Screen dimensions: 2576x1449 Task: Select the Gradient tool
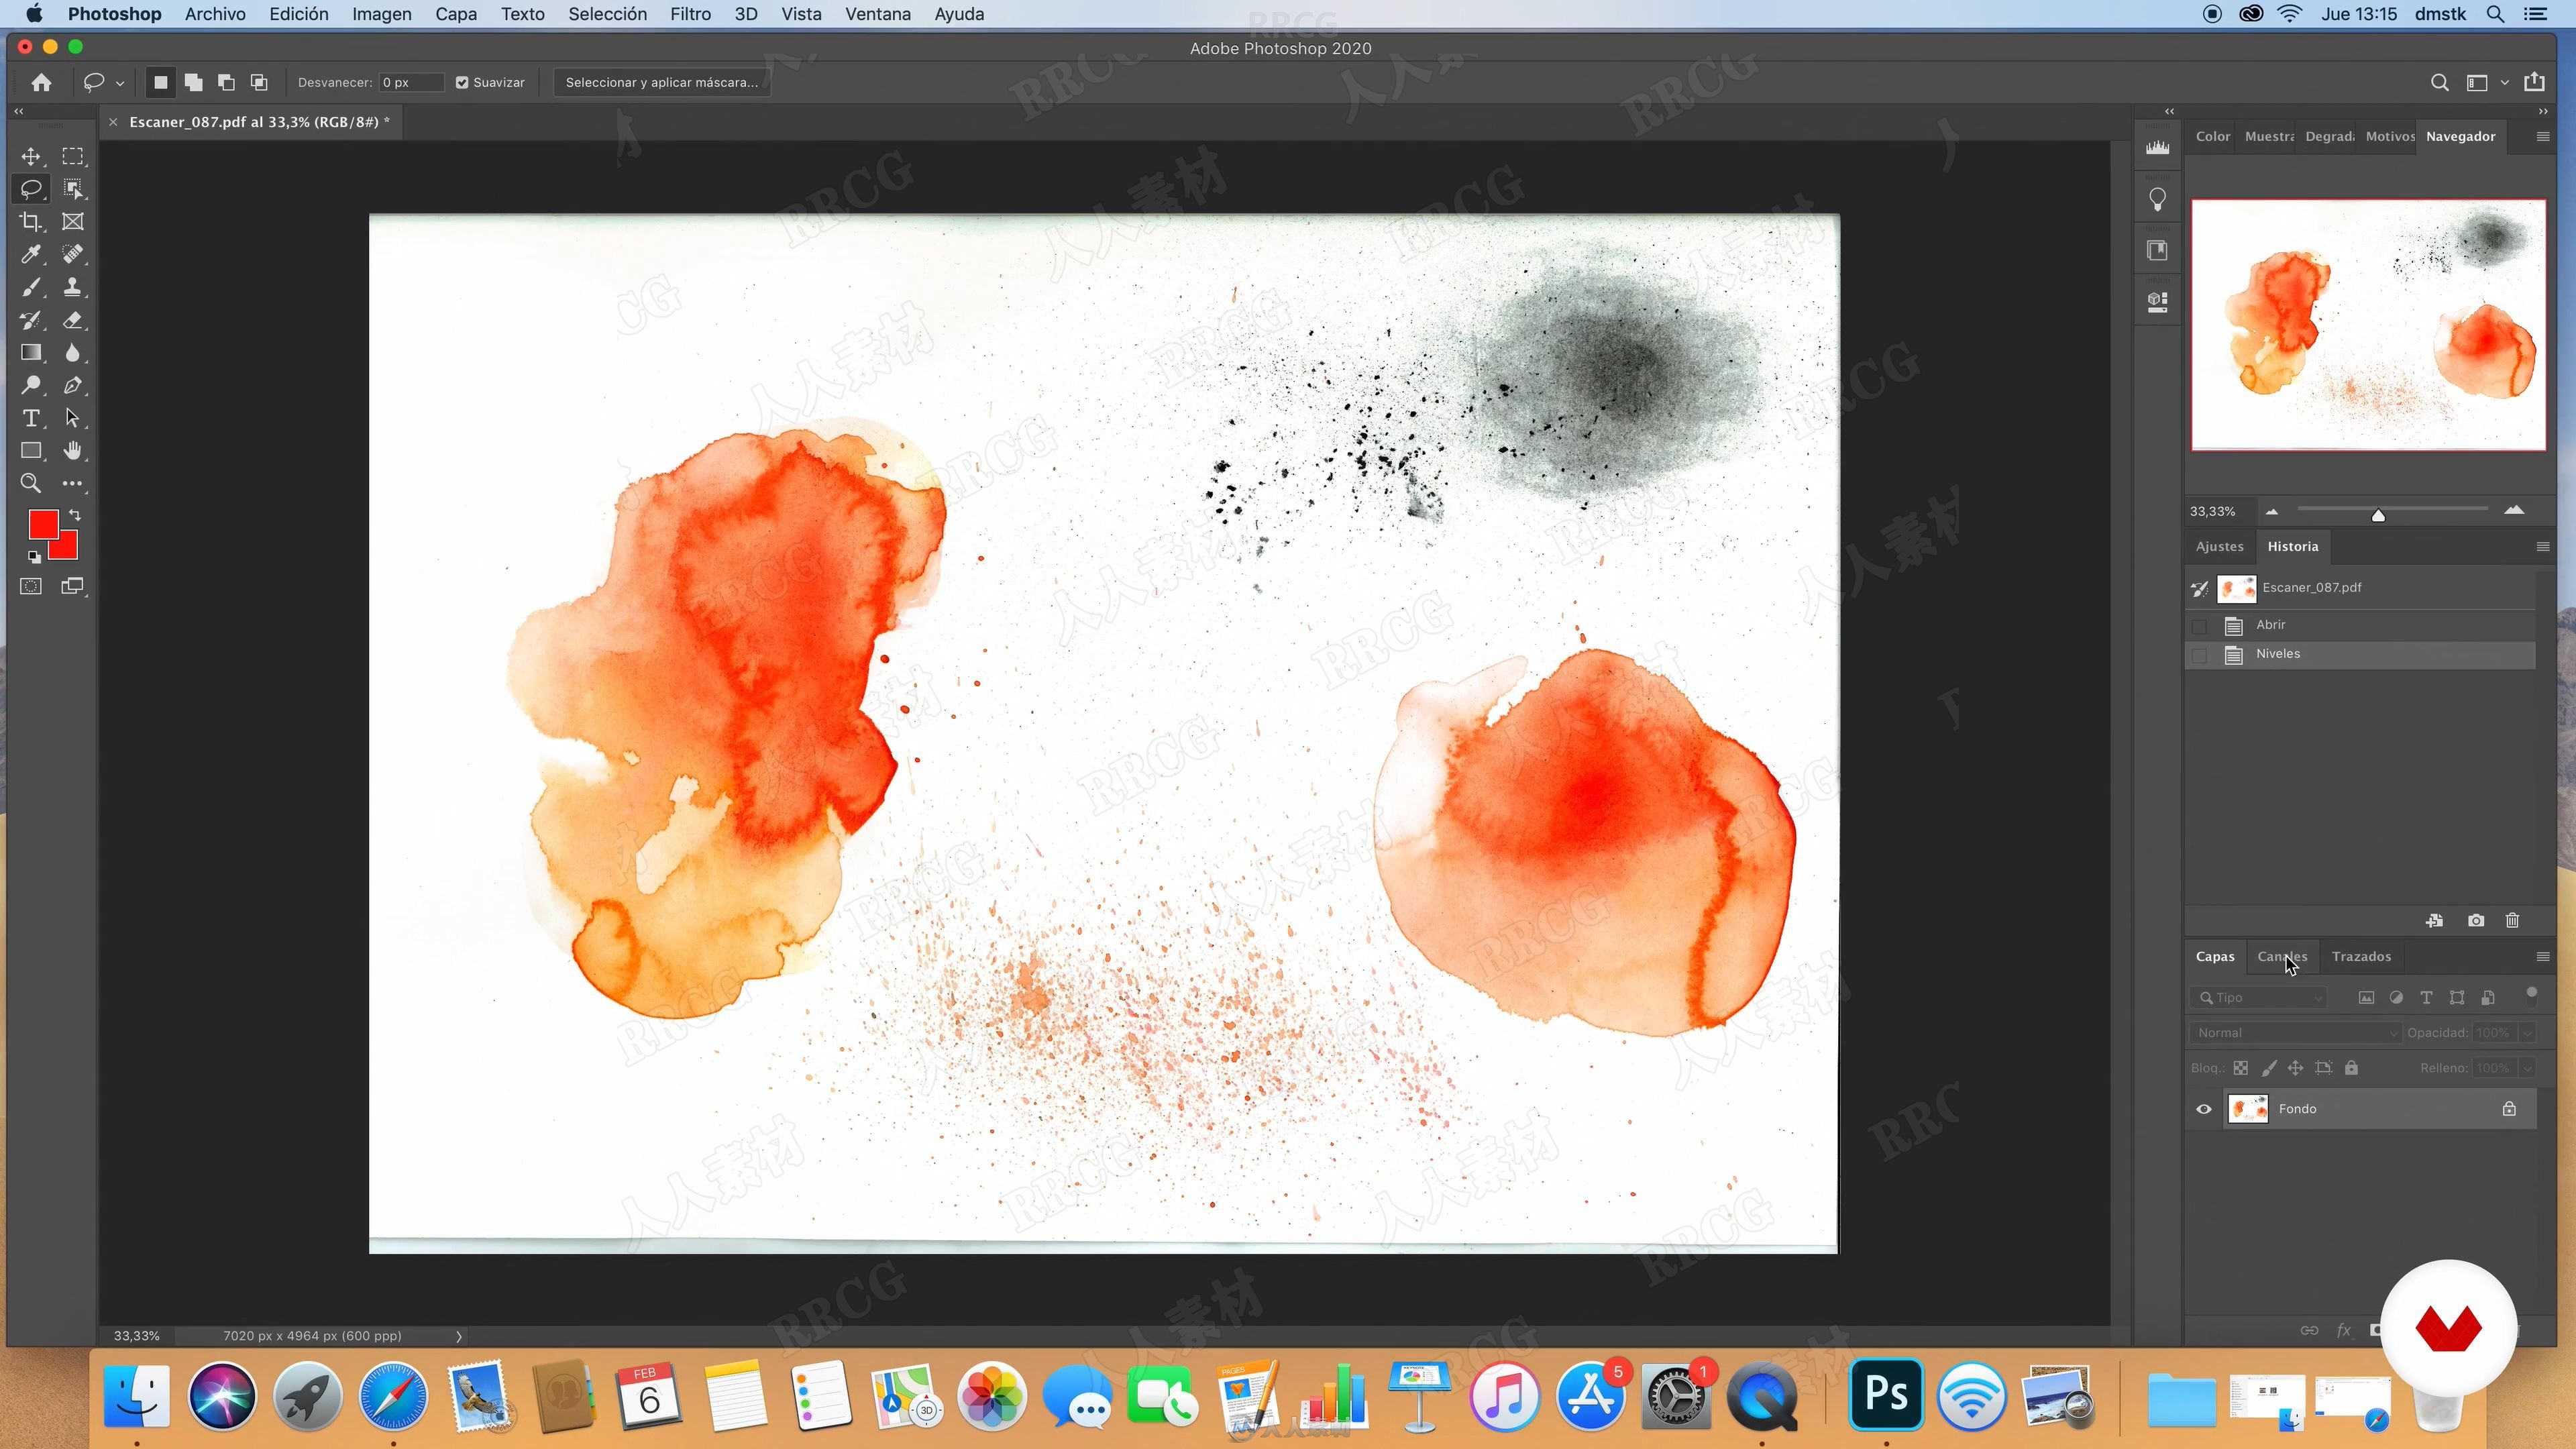[31, 352]
